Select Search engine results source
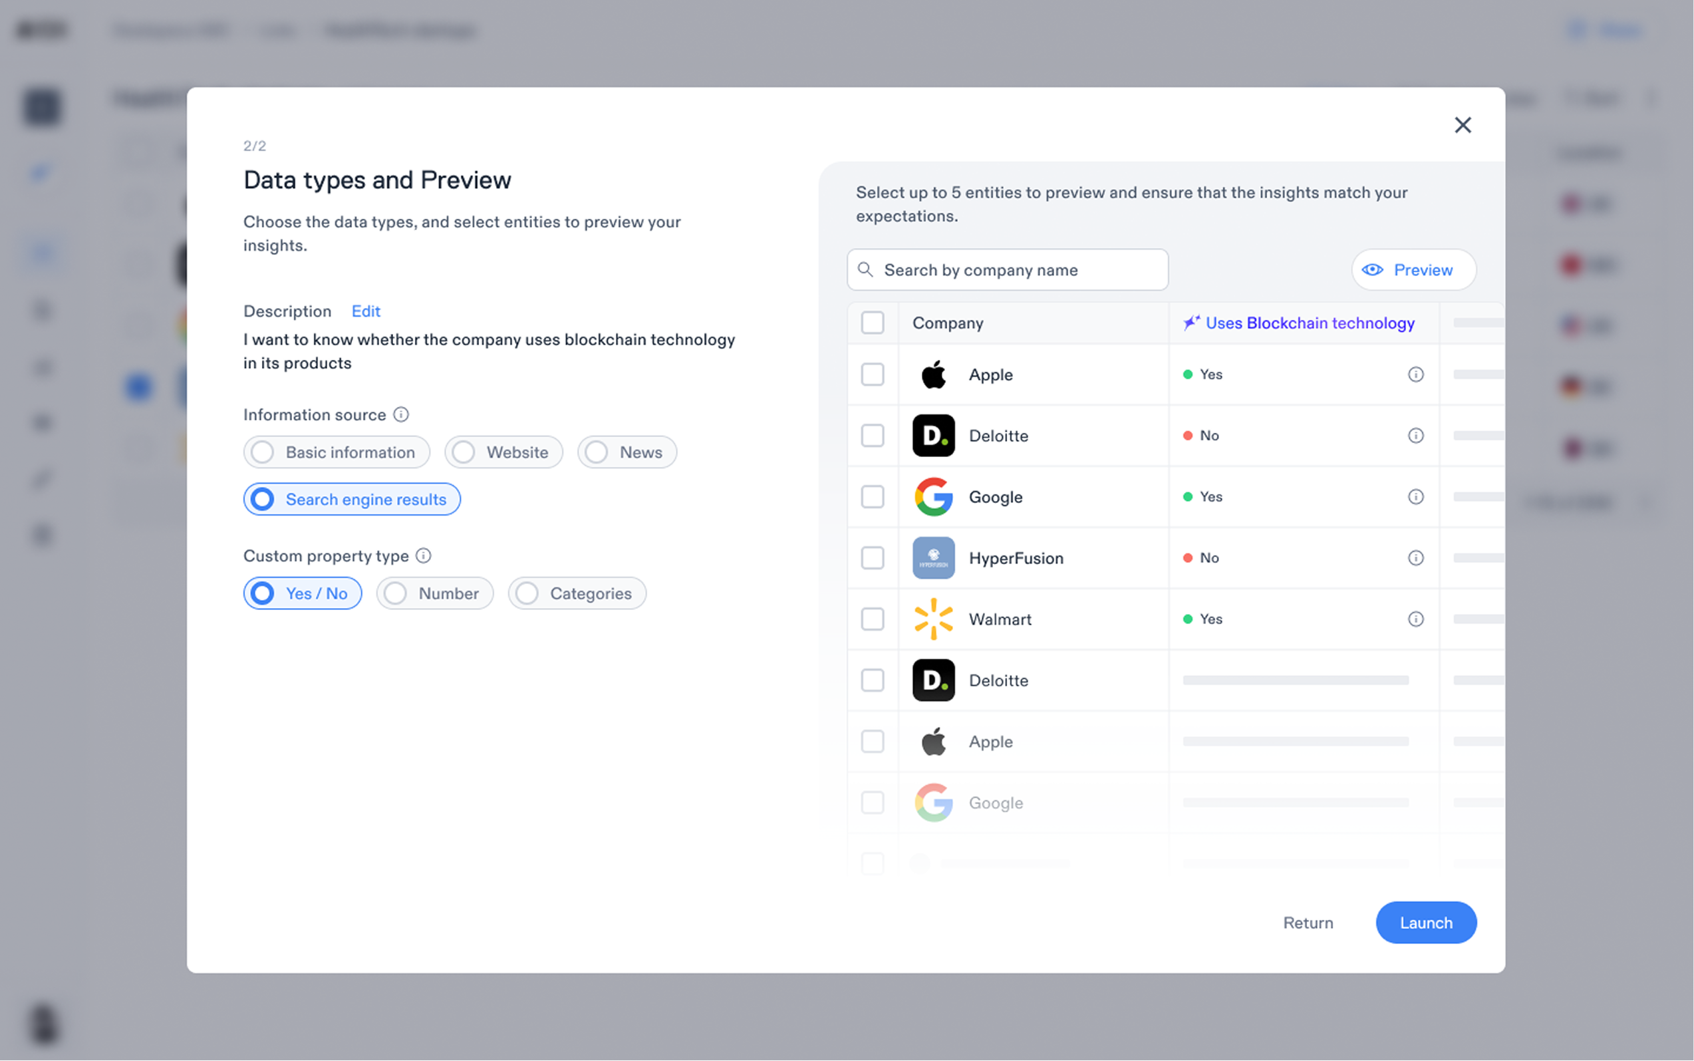This screenshot has width=1694, height=1061. [352, 499]
